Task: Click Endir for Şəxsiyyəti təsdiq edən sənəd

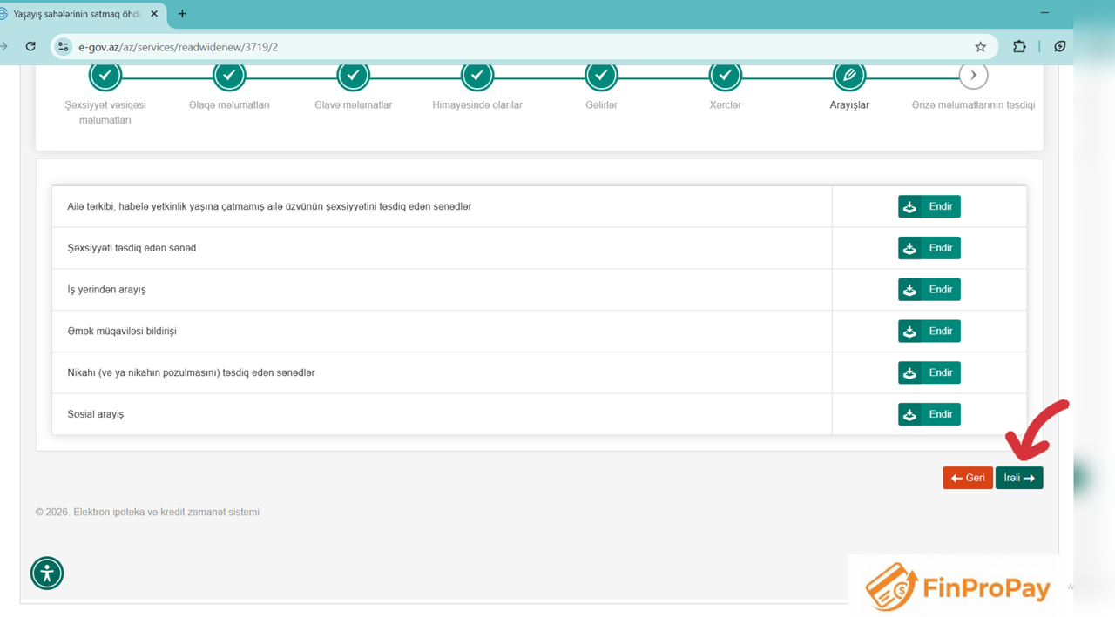Action: coord(929,248)
